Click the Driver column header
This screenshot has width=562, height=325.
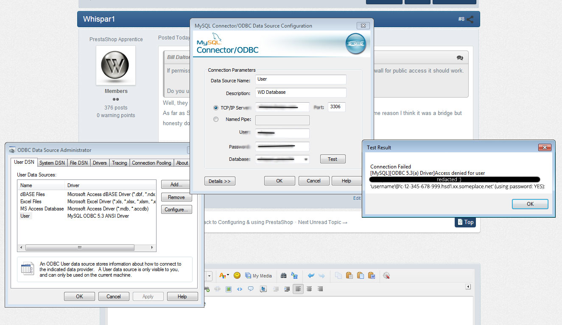point(111,185)
